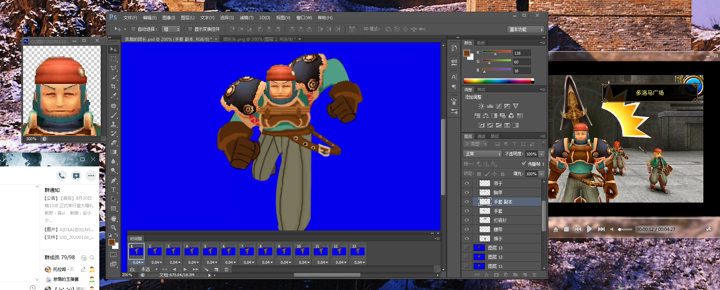
Task: Switch to the 样式 tab
Action: (x=481, y=90)
